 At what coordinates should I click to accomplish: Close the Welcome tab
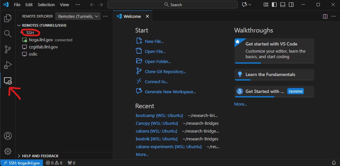pyautogui.click(x=147, y=16)
